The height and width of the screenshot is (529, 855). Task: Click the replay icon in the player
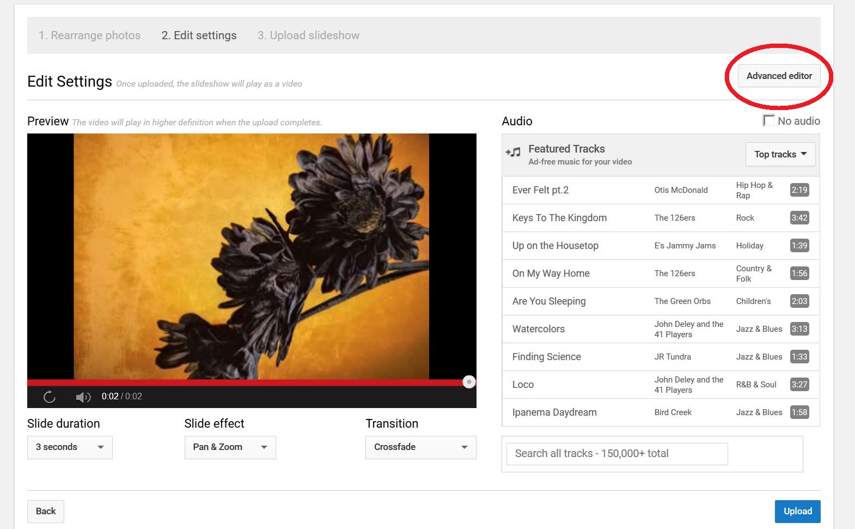tap(50, 397)
